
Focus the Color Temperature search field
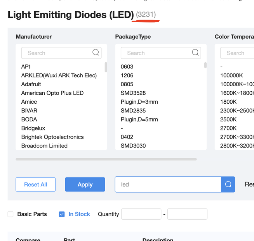[x=237, y=53]
